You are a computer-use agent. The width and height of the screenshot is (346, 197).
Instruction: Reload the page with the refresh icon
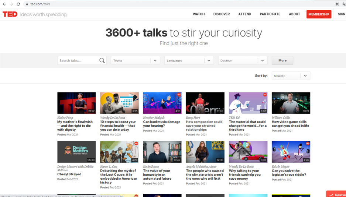click(18, 4)
